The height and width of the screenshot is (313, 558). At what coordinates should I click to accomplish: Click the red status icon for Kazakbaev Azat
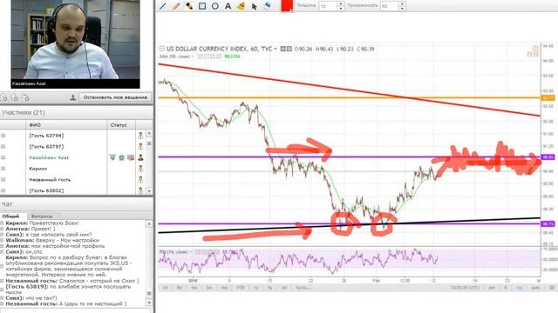click(131, 157)
